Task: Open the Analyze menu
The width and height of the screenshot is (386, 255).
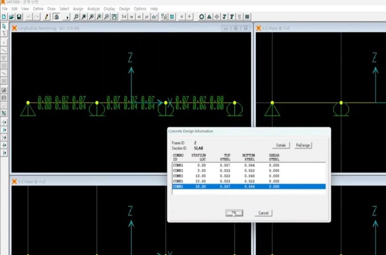Action: 94,9
